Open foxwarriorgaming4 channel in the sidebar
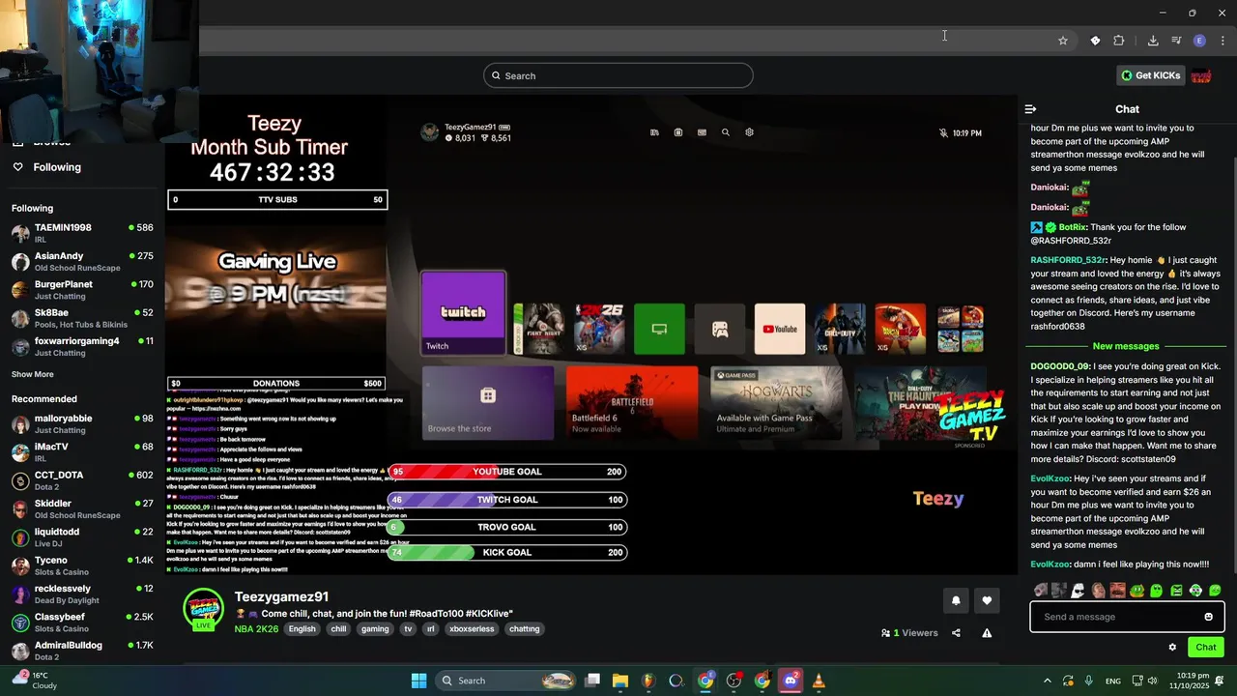Image resolution: width=1237 pixels, height=696 pixels. pyautogui.click(x=82, y=346)
